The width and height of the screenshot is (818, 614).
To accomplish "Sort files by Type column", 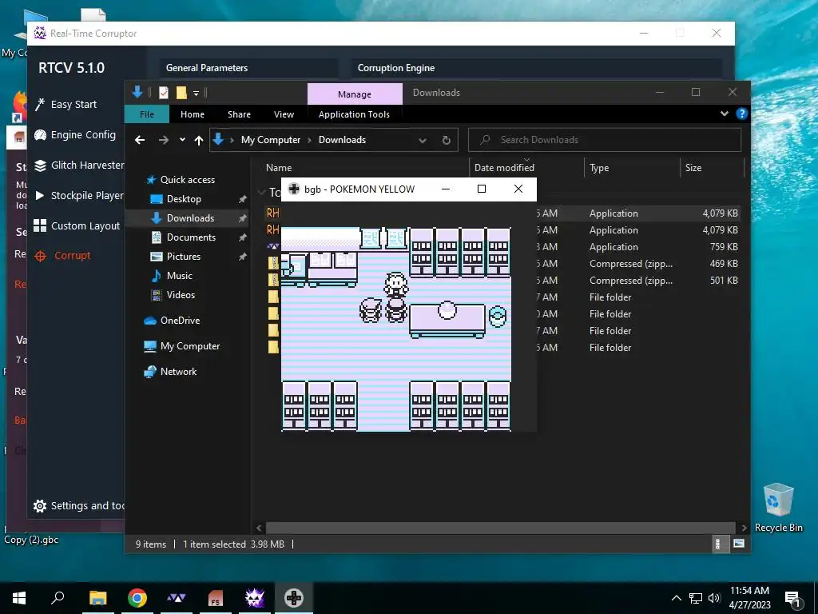I will click(599, 168).
